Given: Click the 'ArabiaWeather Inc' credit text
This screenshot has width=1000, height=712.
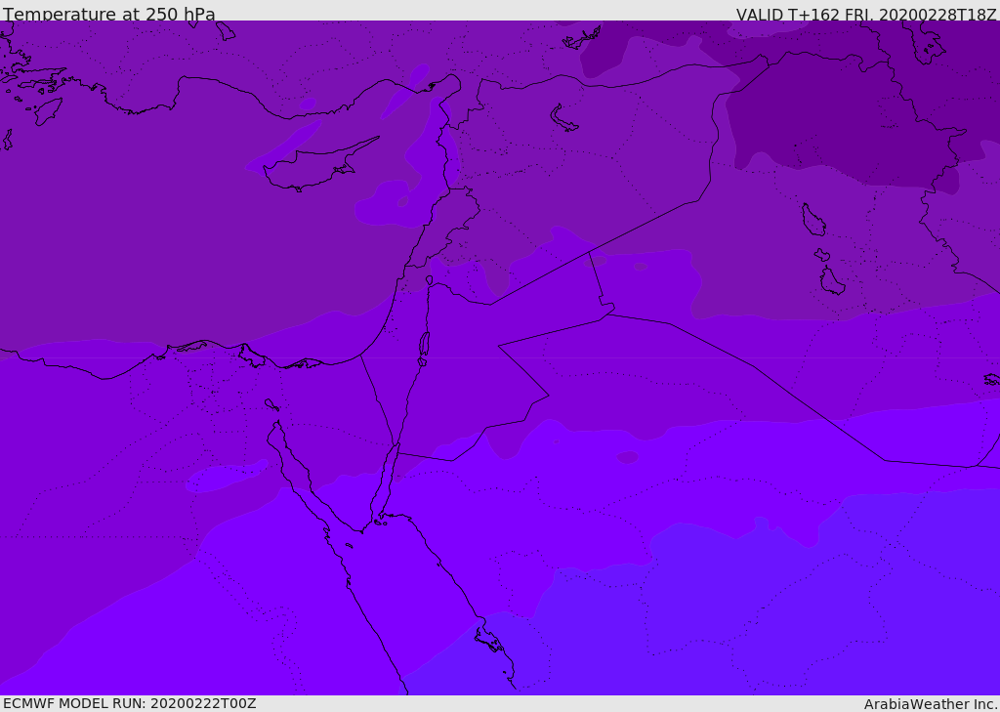Looking at the screenshot, I should coord(930,704).
